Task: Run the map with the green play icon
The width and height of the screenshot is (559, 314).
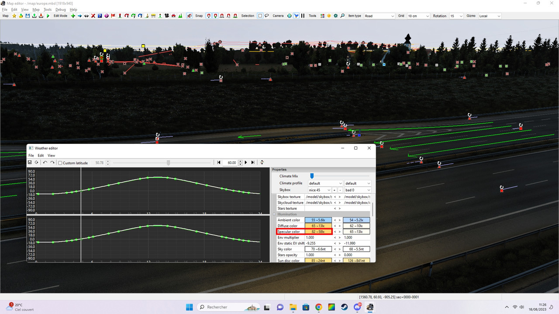Action: pyautogui.click(x=48, y=16)
